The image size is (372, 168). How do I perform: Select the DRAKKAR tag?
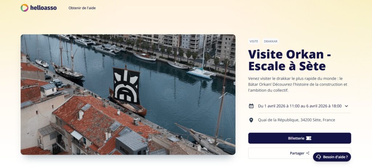click(270, 41)
